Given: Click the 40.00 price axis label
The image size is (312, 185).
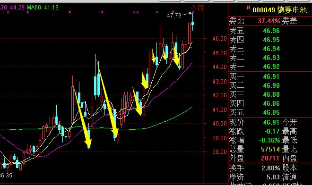Looking at the screenshot, I should point(219,124).
